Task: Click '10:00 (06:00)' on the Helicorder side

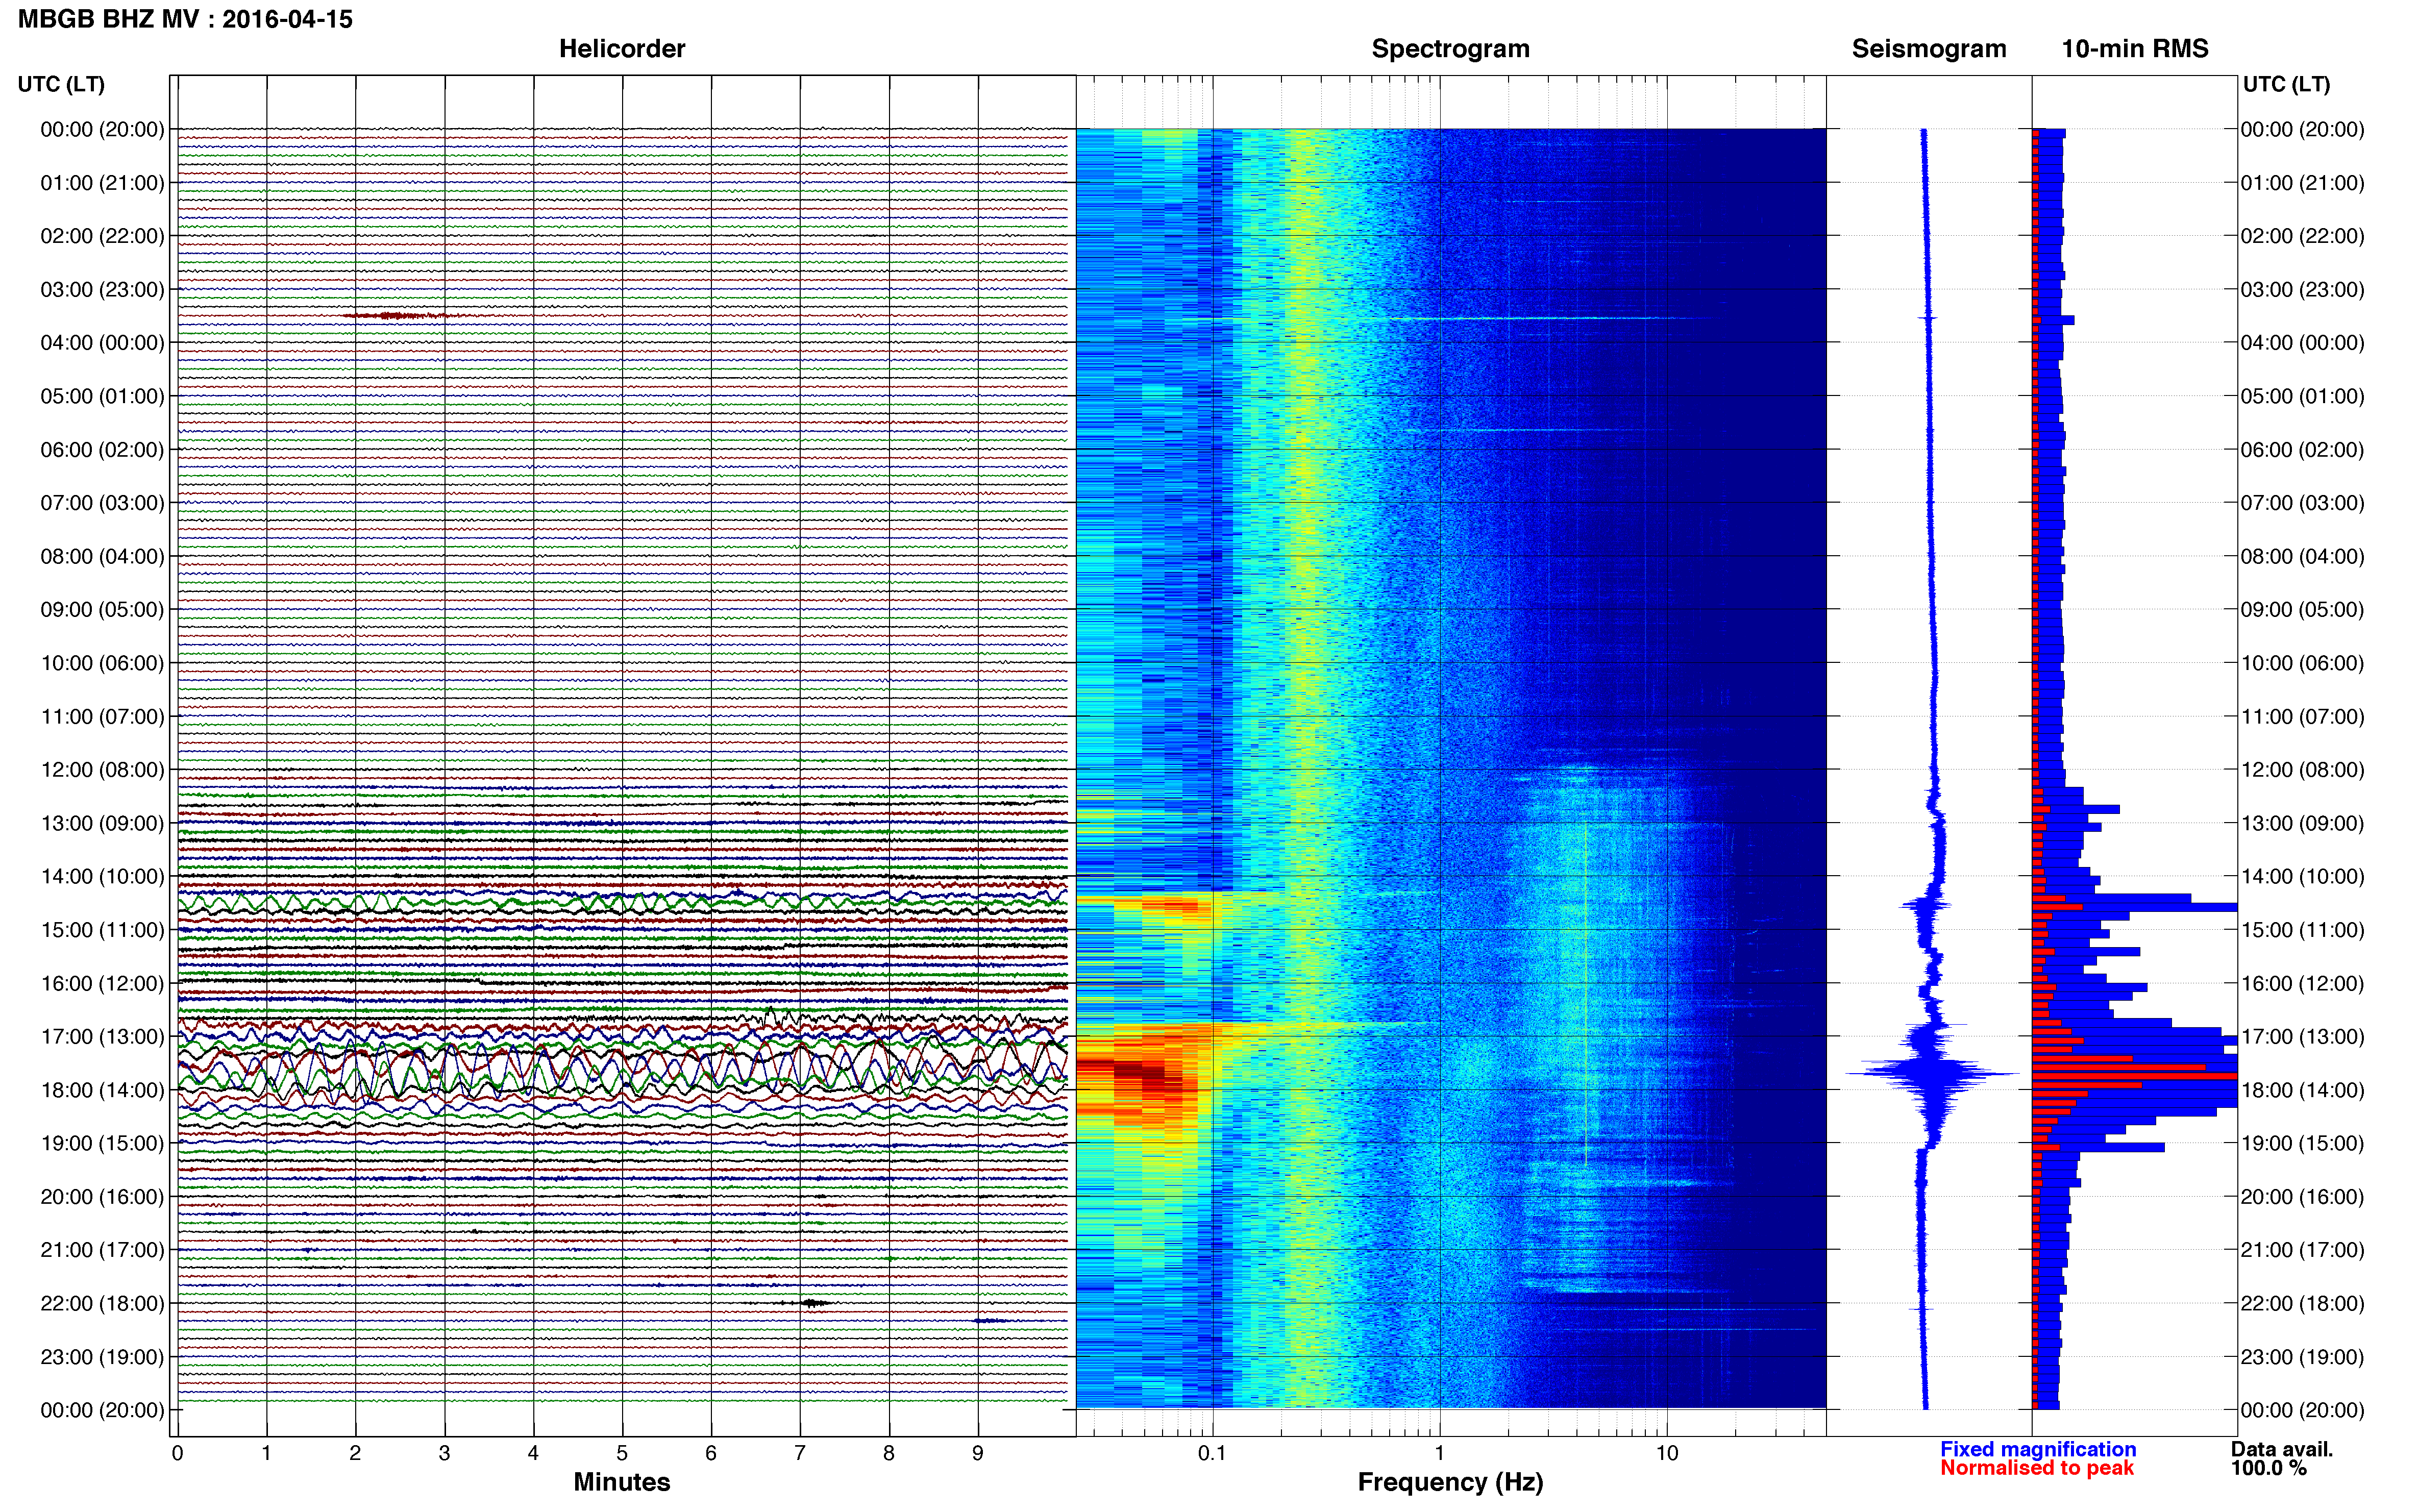Action: pyautogui.click(x=102, y=663)
